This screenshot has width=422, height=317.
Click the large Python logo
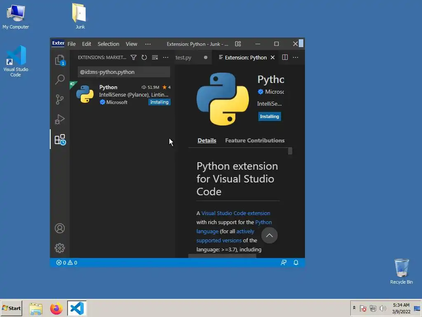pos(223,99)
